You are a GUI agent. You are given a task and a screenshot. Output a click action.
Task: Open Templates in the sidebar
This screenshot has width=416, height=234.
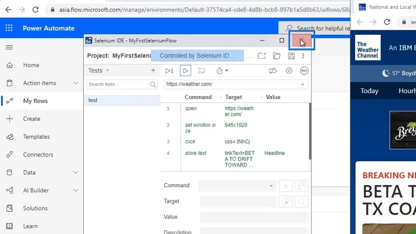pyautogui.click(x=36, y=137)
